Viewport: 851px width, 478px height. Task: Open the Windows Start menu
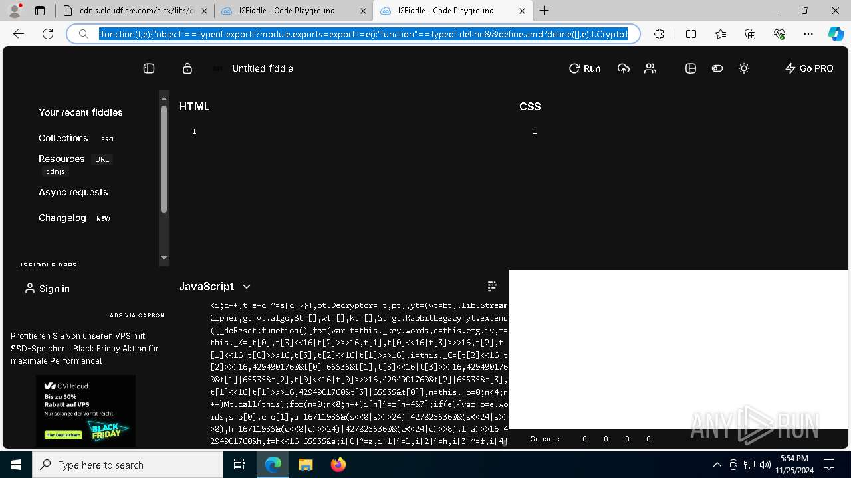(16, 465)
